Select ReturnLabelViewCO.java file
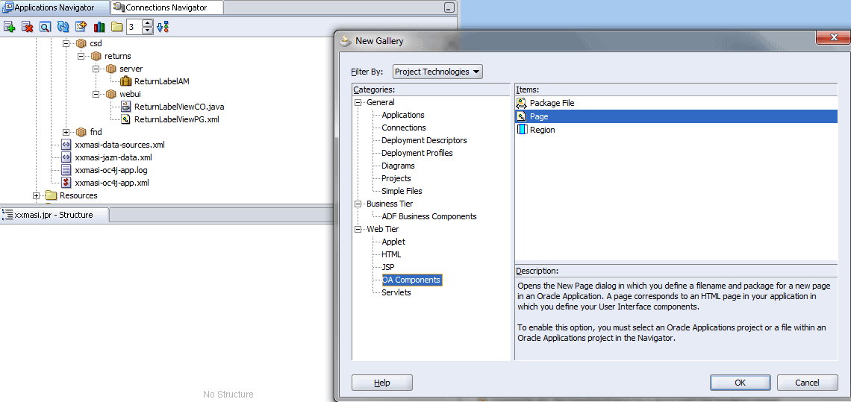 point(179,107)
